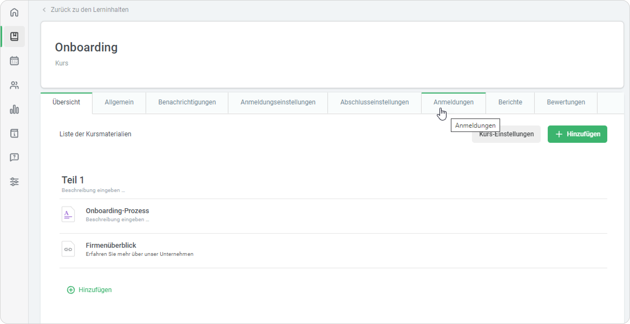Open the users icon in the sidebar
The image size is (630, 324).
coord(14,85)
